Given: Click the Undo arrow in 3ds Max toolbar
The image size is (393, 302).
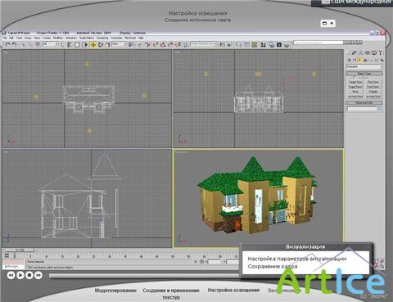Looking at the screenshot, I should (7, 44).
